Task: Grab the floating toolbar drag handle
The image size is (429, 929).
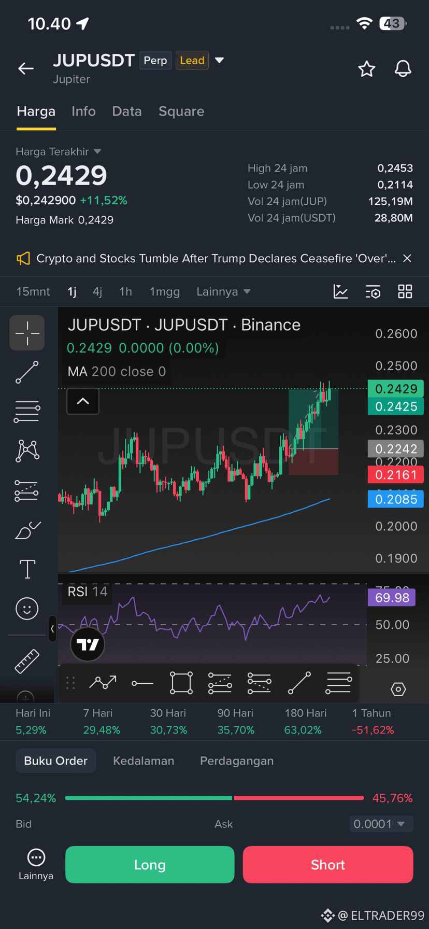Action: 71,683
